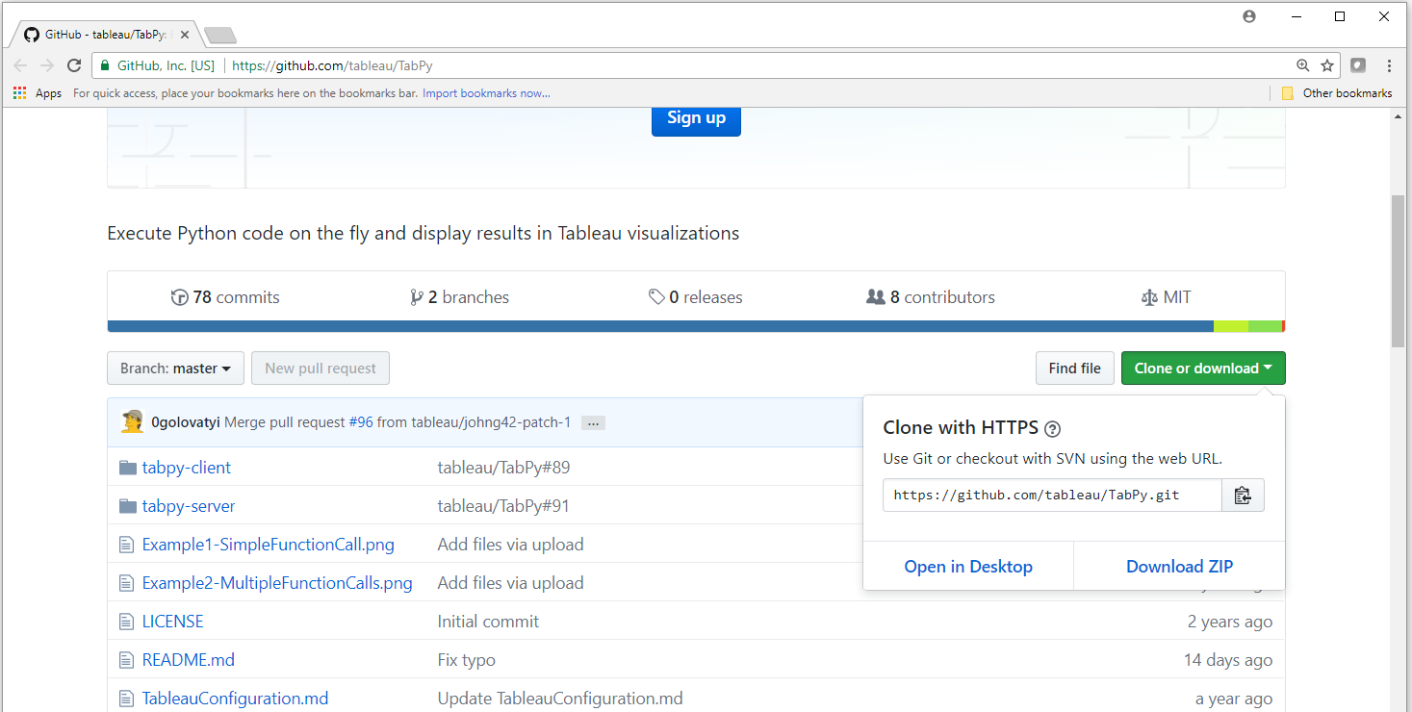Open the tabpy-server folder link

189,506
